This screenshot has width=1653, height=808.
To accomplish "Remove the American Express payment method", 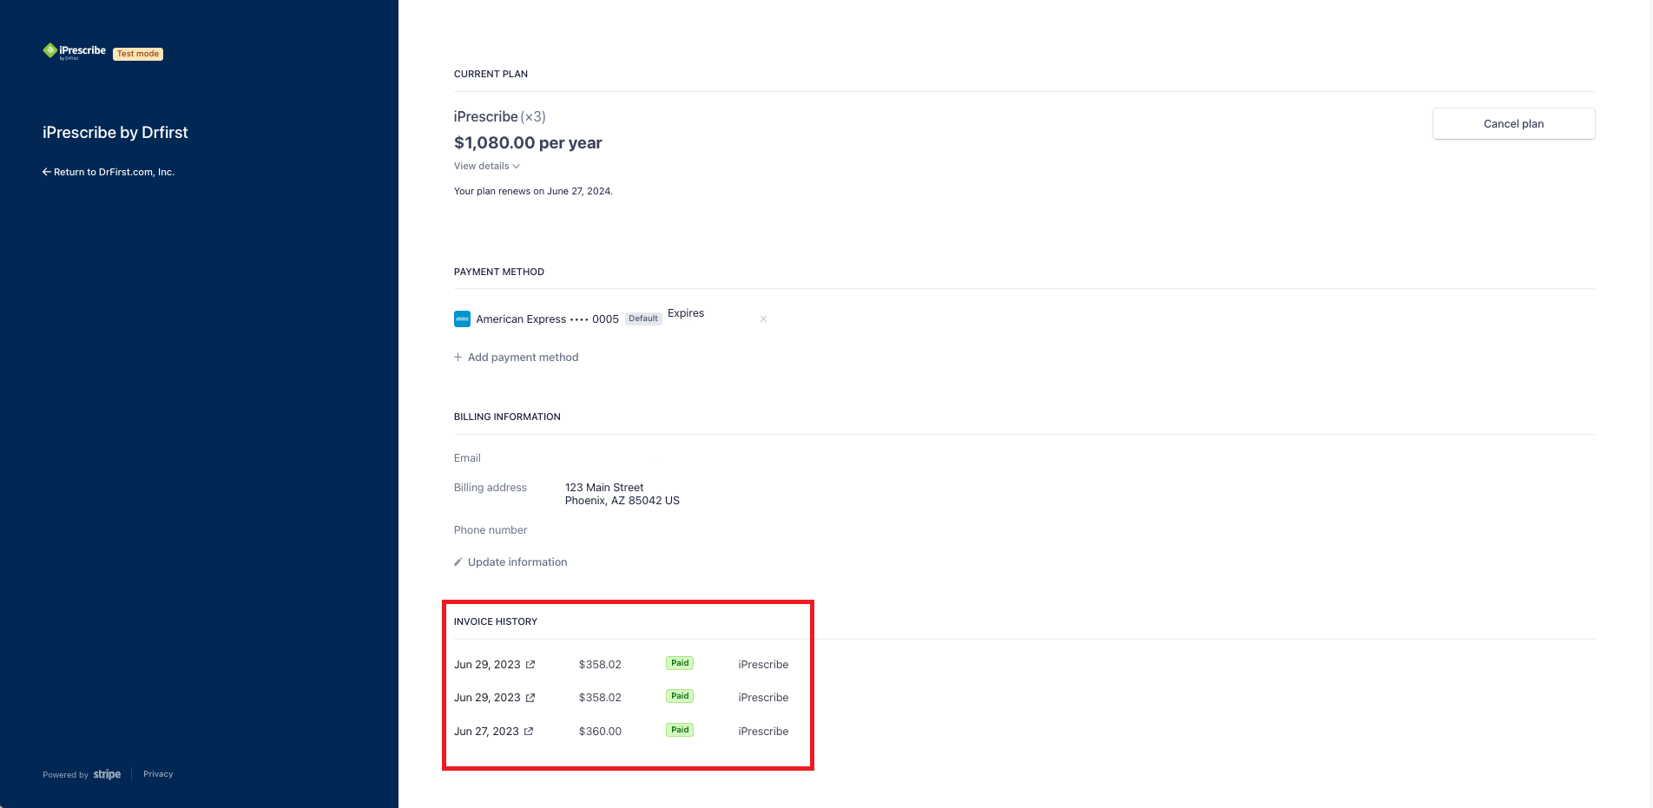I will [763, 319].
